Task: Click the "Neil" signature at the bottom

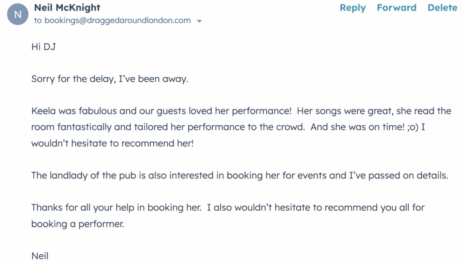Action: (40, 256)
